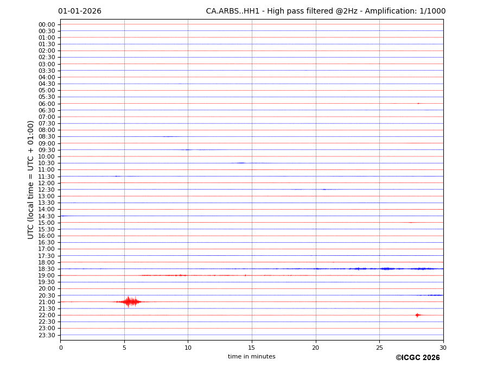Select the blue noise at the end of the 20:30 trace
Viewport: 503px width, 378px height.
click(433, 295)
